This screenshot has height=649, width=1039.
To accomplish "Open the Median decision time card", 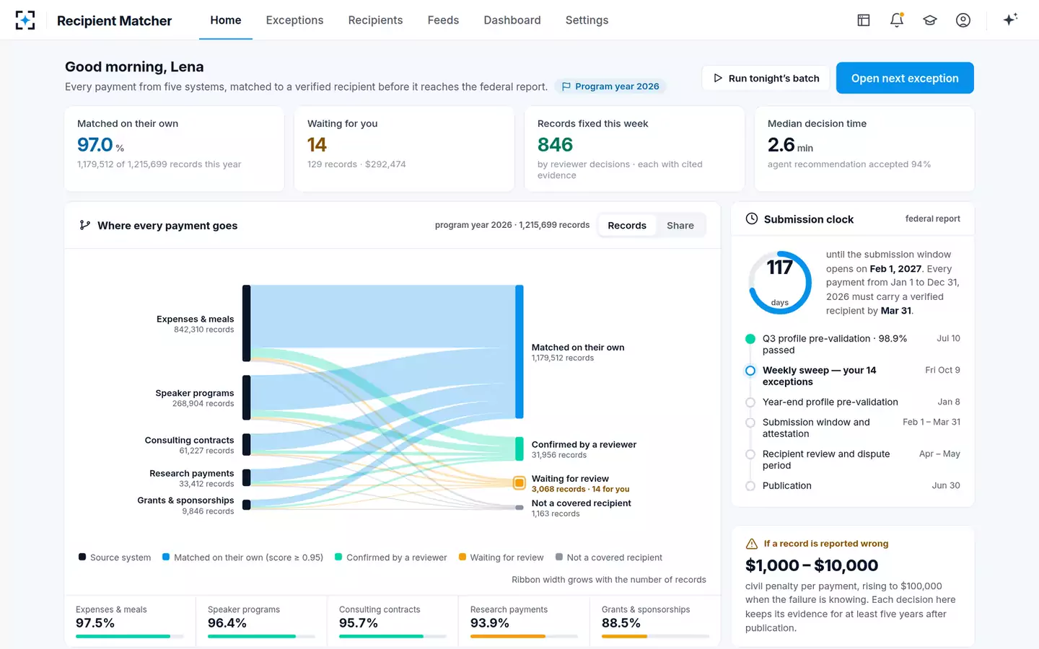I will [x=864, y=149].
